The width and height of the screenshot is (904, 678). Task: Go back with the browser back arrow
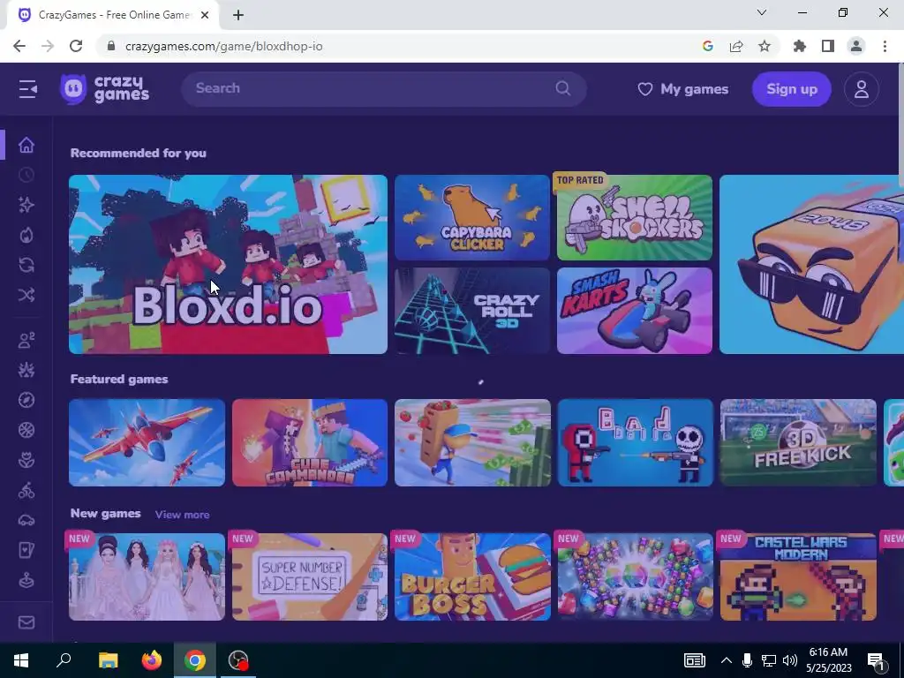point(19,46)
